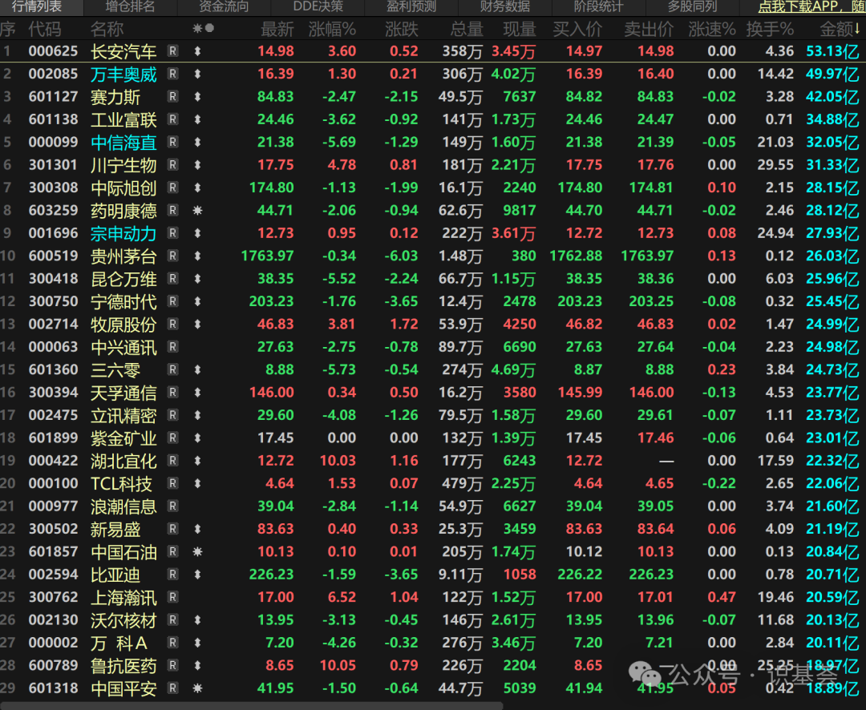The width and height of the screenshot is (866, 710).
Task: Select the stock name 立讯精密
Action: point(123,415)
